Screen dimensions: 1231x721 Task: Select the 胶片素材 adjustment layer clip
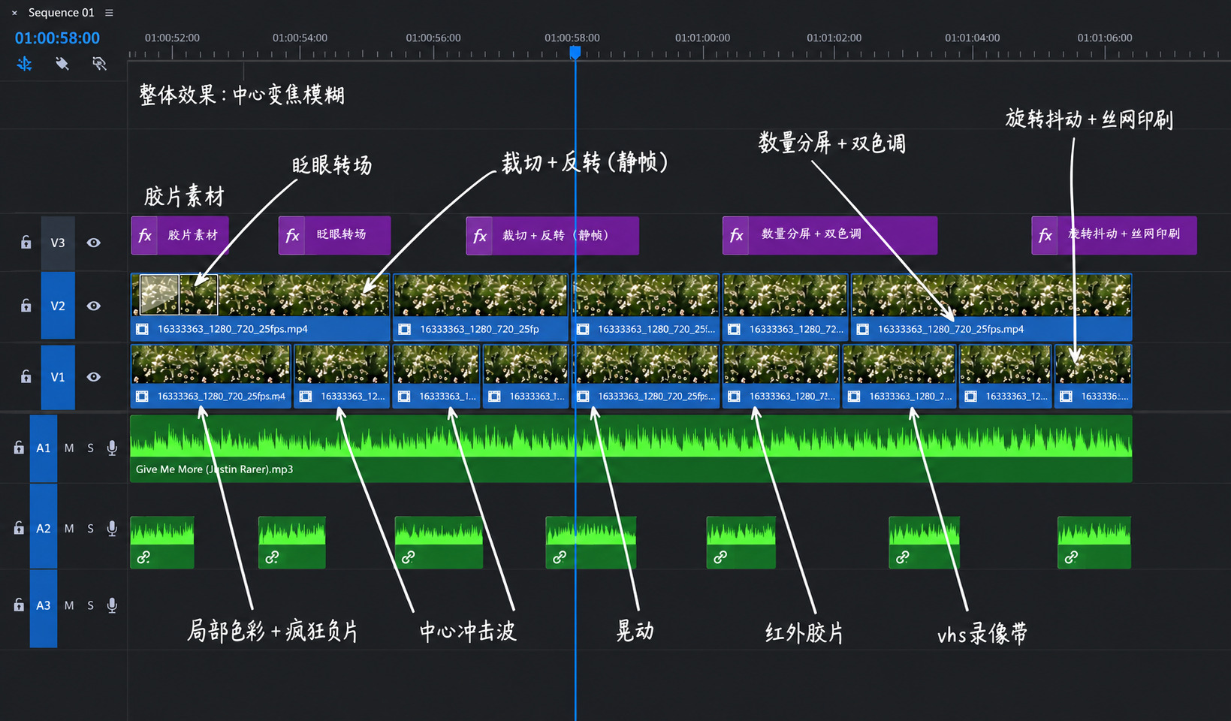[x=180, y=235]
